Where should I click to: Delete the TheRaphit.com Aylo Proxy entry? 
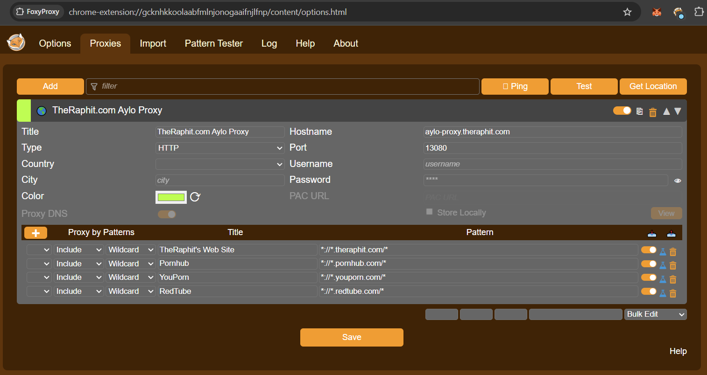(653, 111)
